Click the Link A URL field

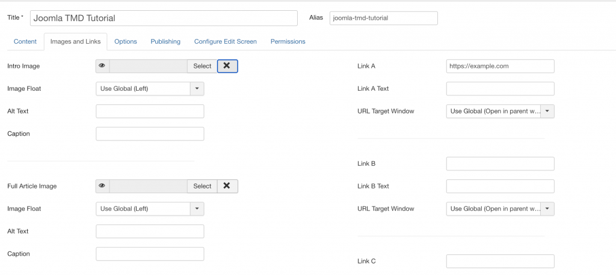pos(500,66)
